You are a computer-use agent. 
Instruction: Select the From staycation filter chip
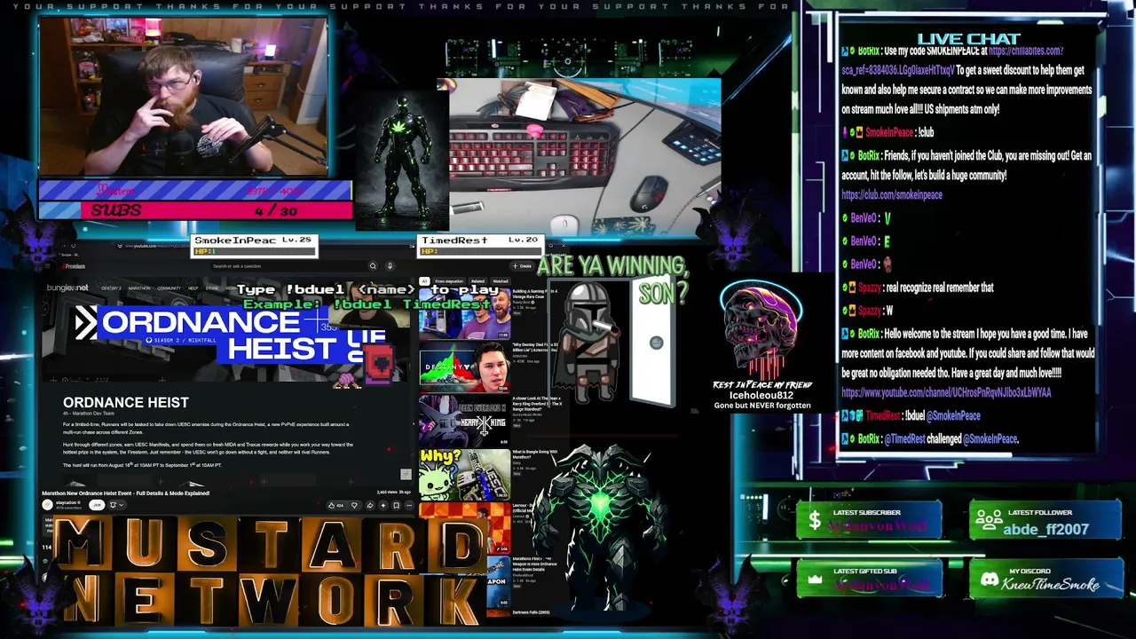tap(448, 281)
